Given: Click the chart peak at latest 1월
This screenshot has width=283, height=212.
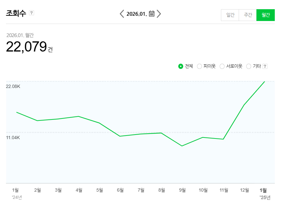Looking at the screenshot, I should click(x=264, y=81).
